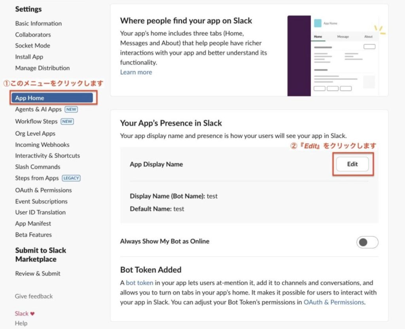The height and width of the screenshot is (329, 405).
Task: Click Review & Submit under Marketplace
Action: 38,273
